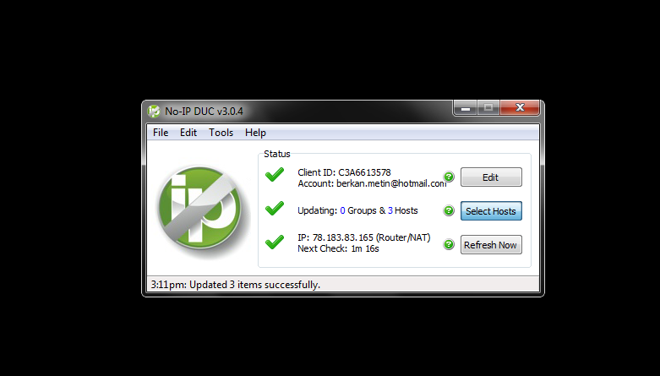Click the large No-IP logo image
This screenshot has width=660, height=376.
(200, 208)
